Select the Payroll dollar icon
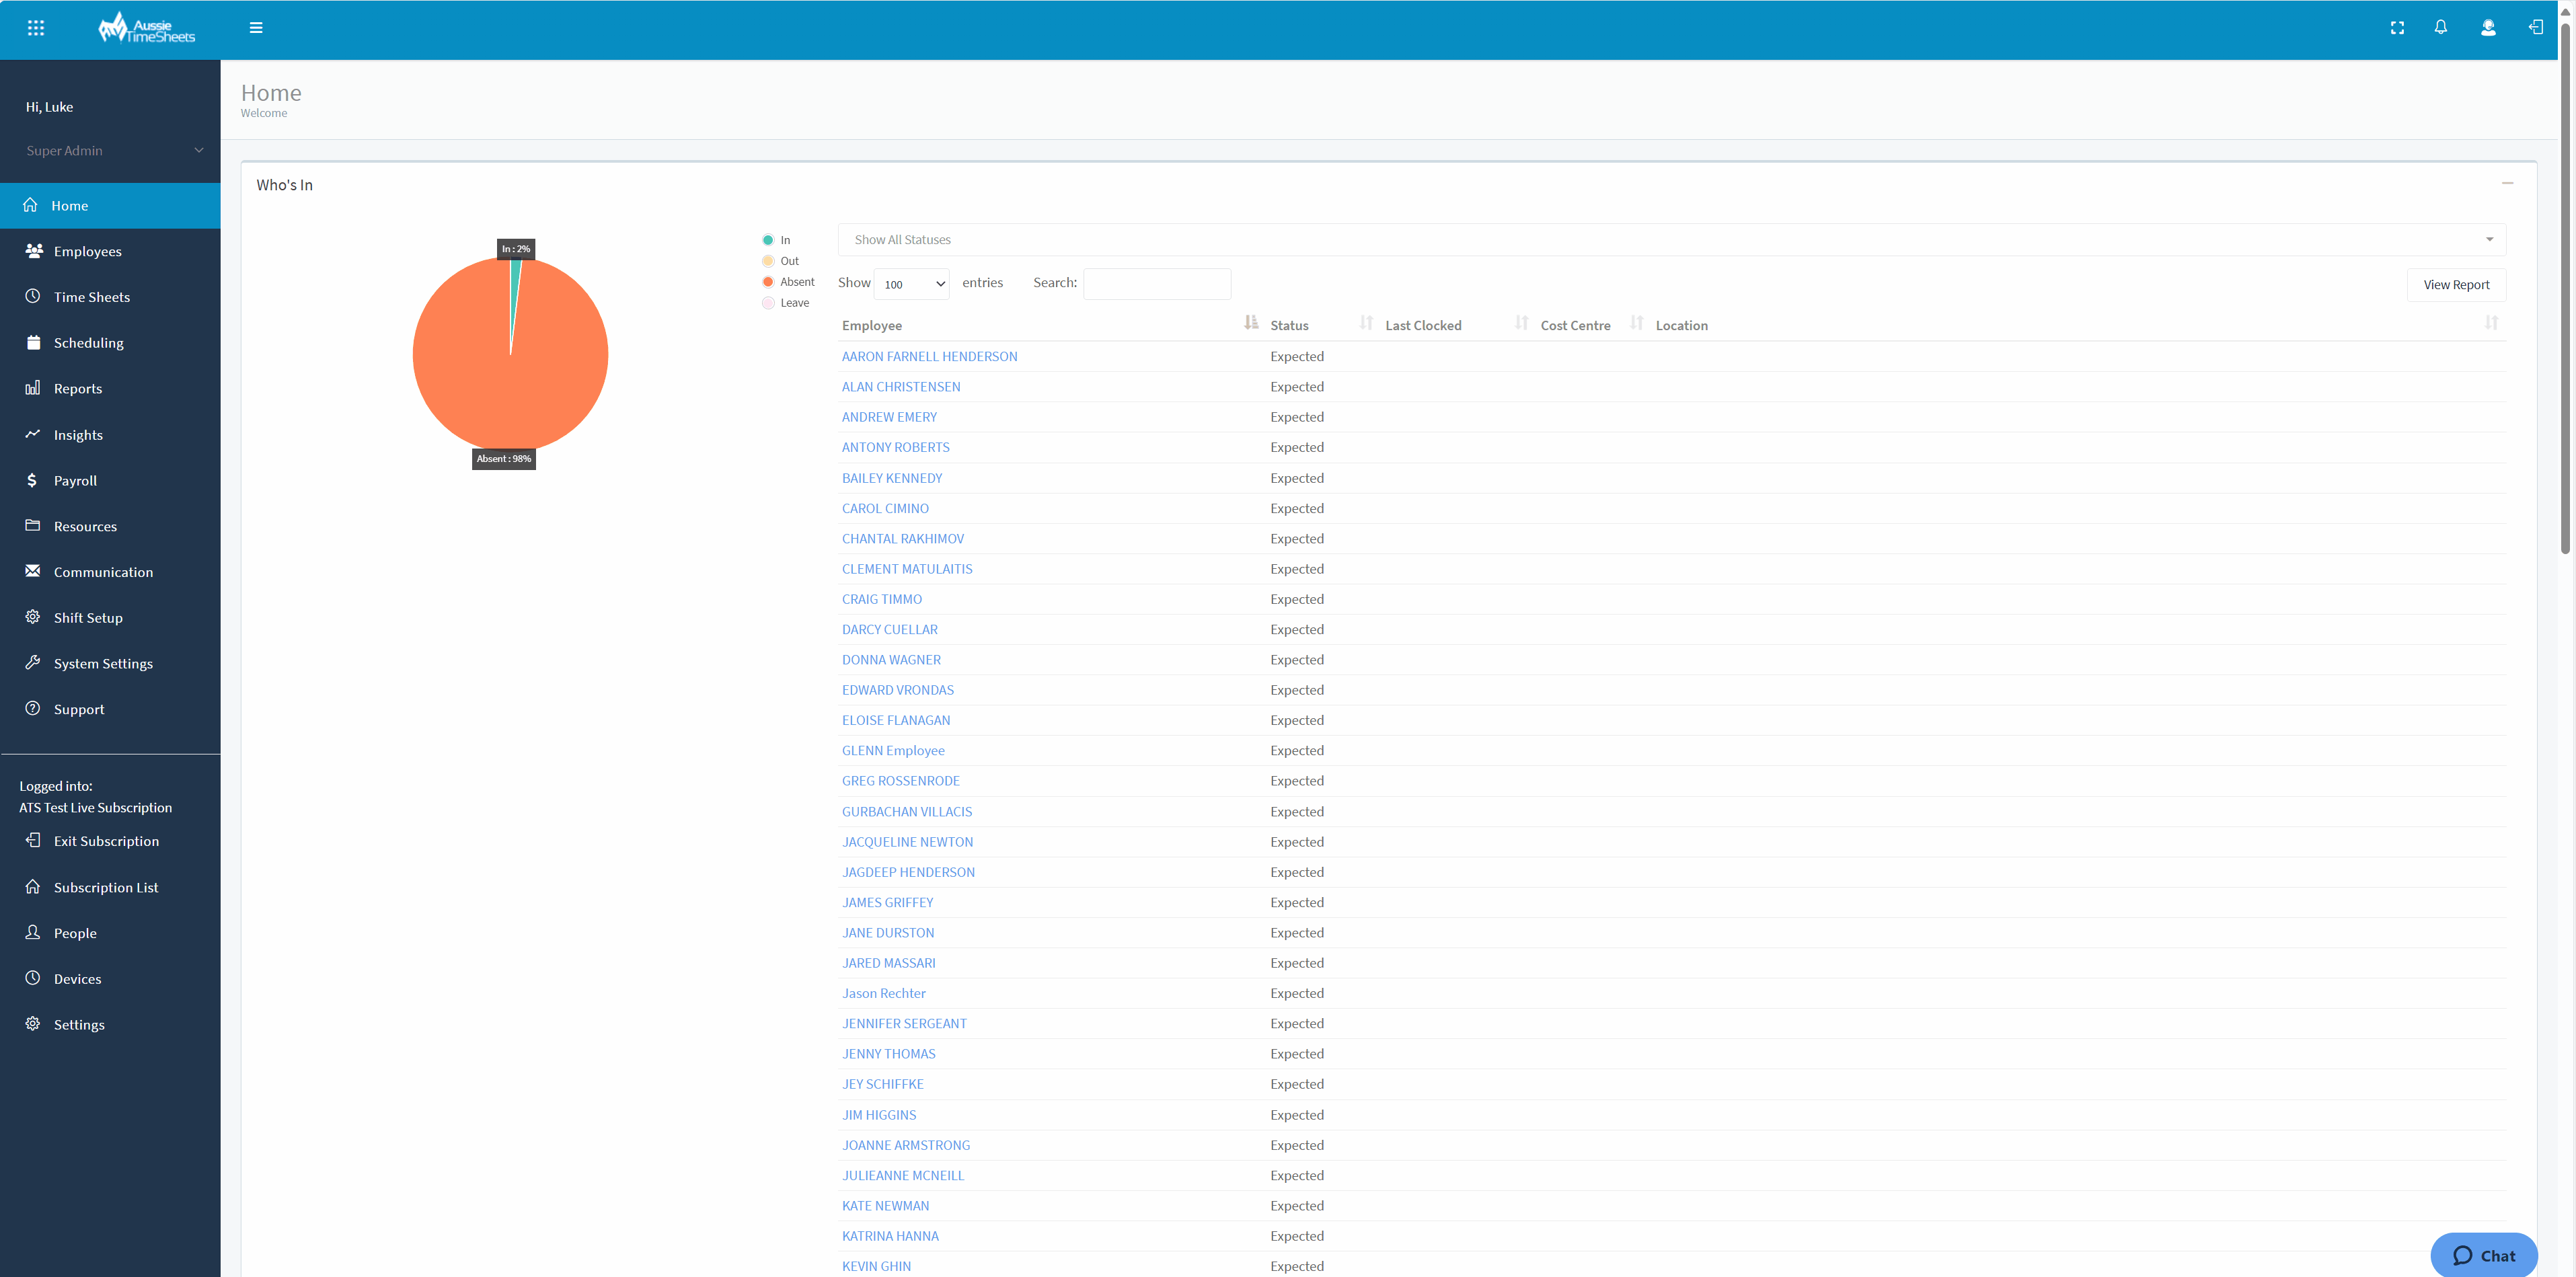 (33, 480)
